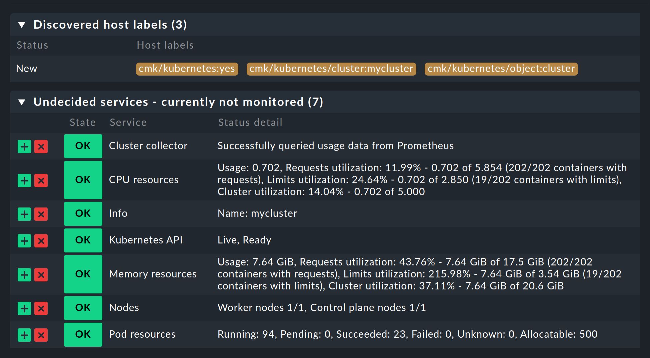
Task: Select the cmk/kubernetes:yes host label
Action: coord(187,69)
